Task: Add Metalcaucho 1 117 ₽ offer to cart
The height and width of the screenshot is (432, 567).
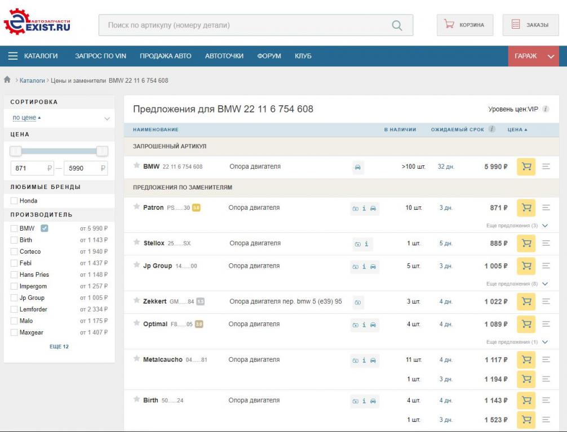Action: 526,360
